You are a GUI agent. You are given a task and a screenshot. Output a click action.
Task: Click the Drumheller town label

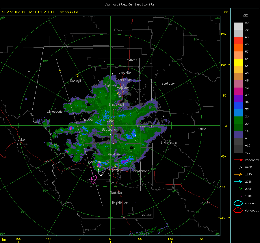click(169, 142)
